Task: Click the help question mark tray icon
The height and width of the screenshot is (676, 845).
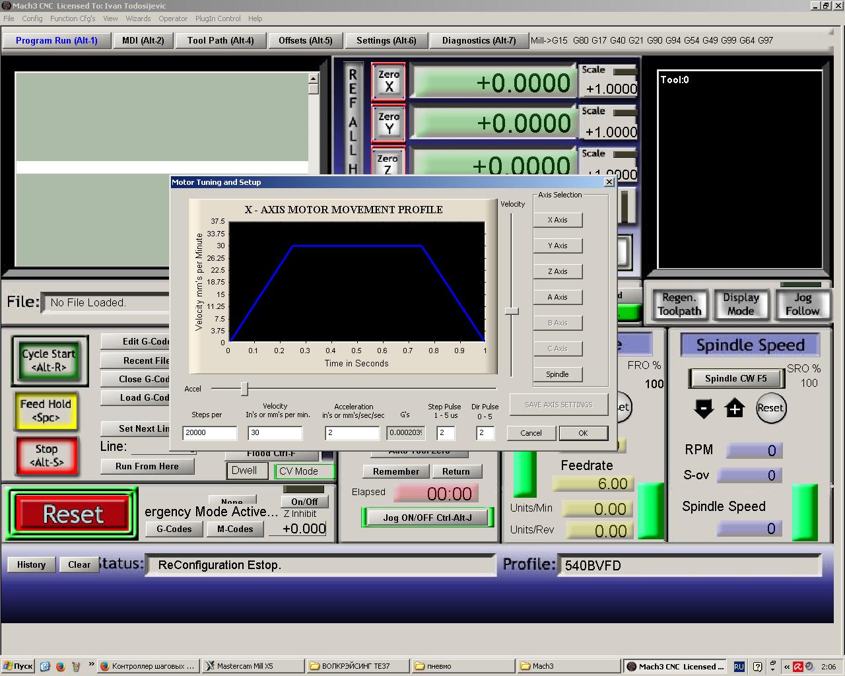Action: (x=757, y=667)
